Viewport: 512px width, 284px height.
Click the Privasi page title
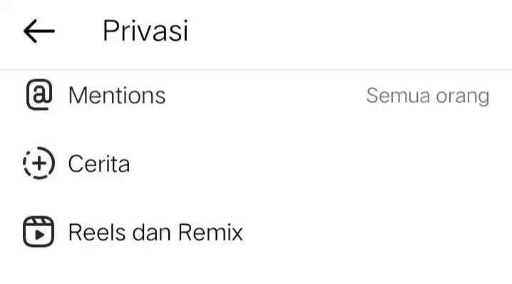(145, 31)
